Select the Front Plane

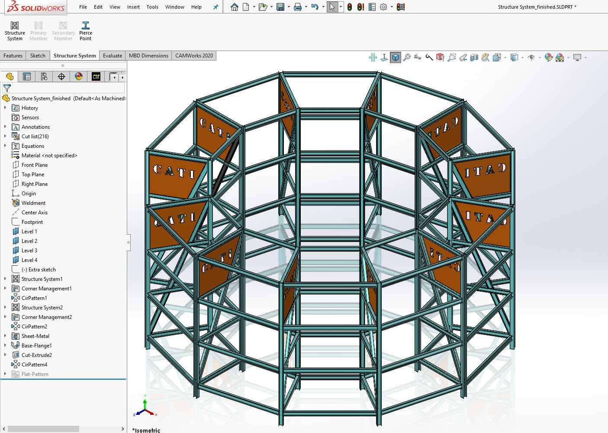[x=35, y=165]
